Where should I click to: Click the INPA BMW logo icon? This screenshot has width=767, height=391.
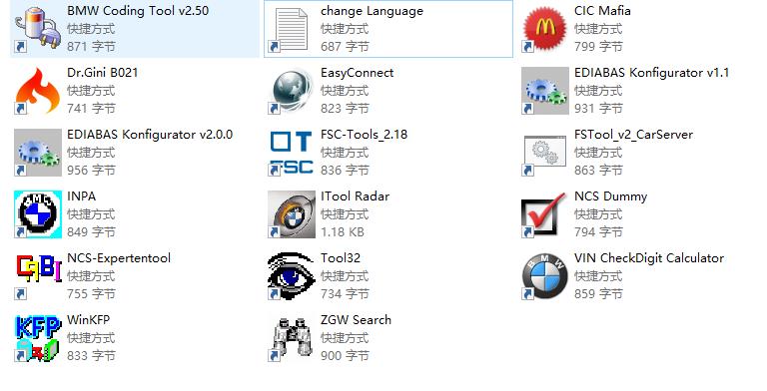(x=38, y=214)
